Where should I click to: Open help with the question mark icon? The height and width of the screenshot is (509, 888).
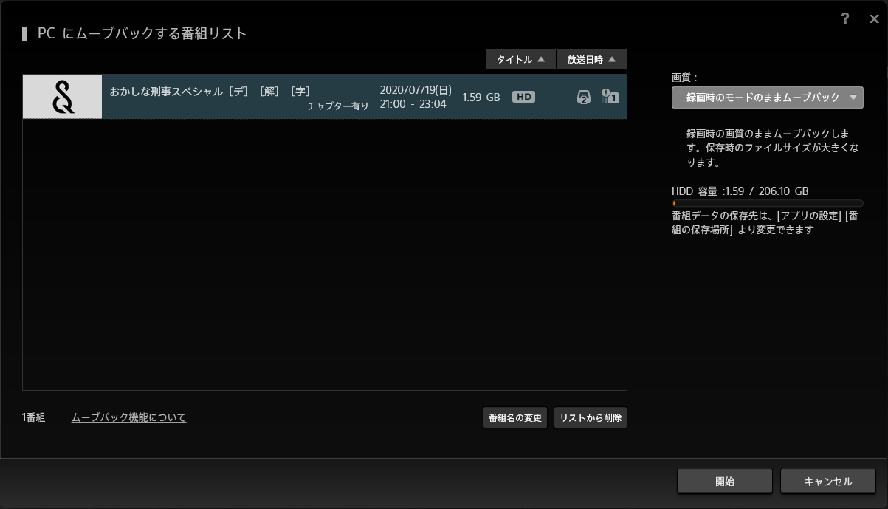point(845,19)
